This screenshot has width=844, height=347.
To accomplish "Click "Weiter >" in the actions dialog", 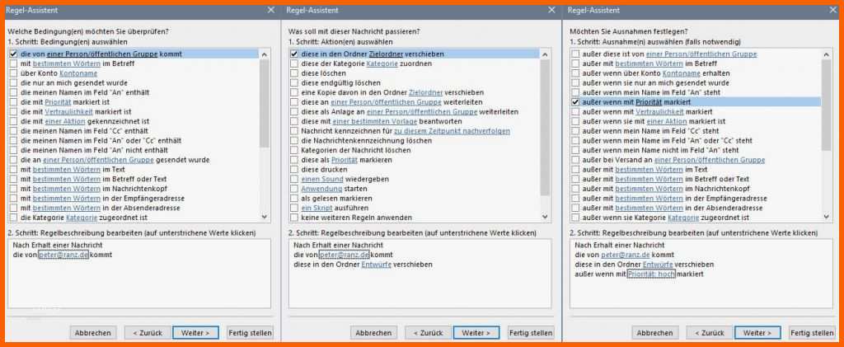I will (x=476, y=332).
